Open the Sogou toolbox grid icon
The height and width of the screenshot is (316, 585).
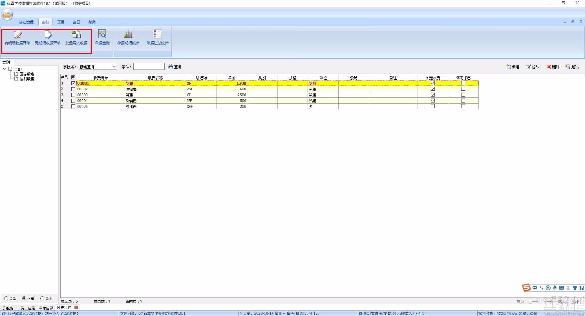click(x=581, y=288)
